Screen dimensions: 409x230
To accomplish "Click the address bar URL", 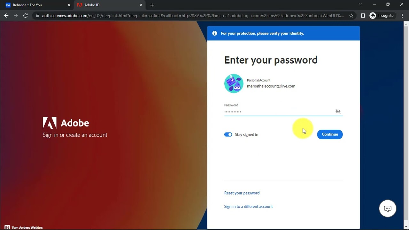I will (193, 16).
